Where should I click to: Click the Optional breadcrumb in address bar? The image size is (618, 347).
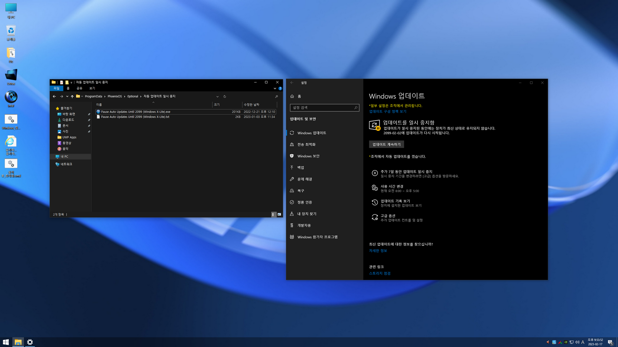[x=133, y=96]
